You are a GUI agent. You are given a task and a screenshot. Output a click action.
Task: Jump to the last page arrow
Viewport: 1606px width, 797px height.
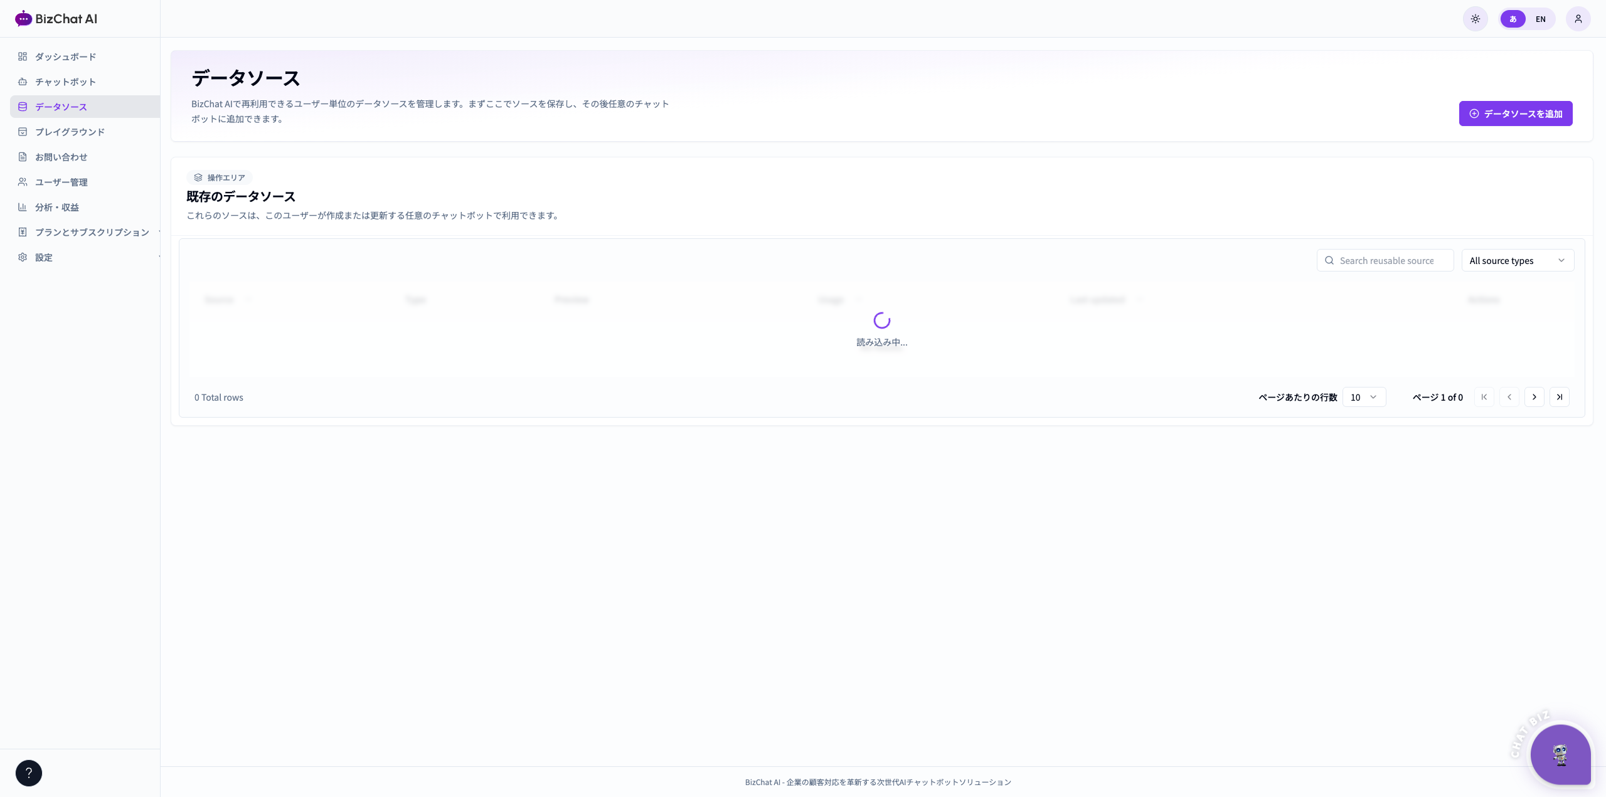(x=1559, y=397)
